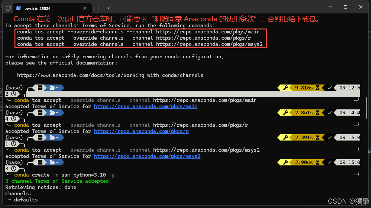The height and width of the screenshot is (208, 371).
Task: Click the highlighted selection bar under first prompt
Action: tap(193, 94)
